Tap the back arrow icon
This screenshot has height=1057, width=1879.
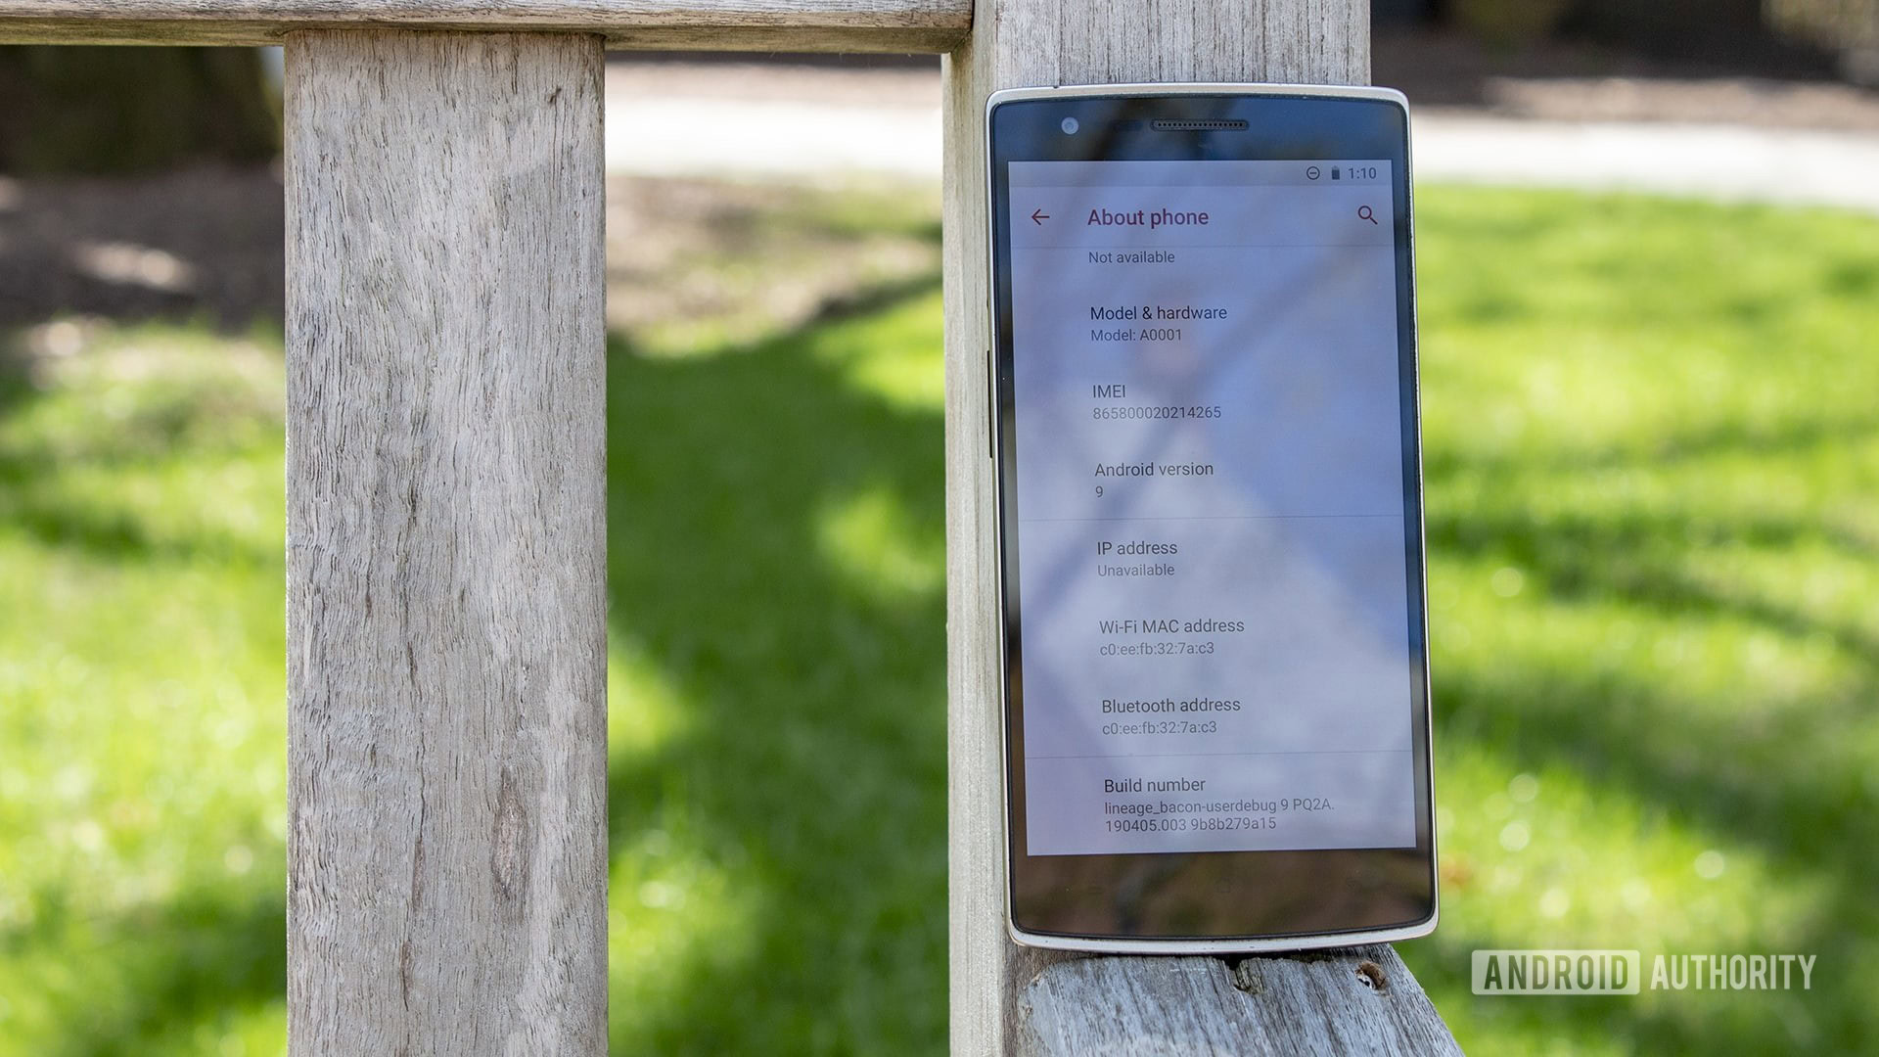1040,215
